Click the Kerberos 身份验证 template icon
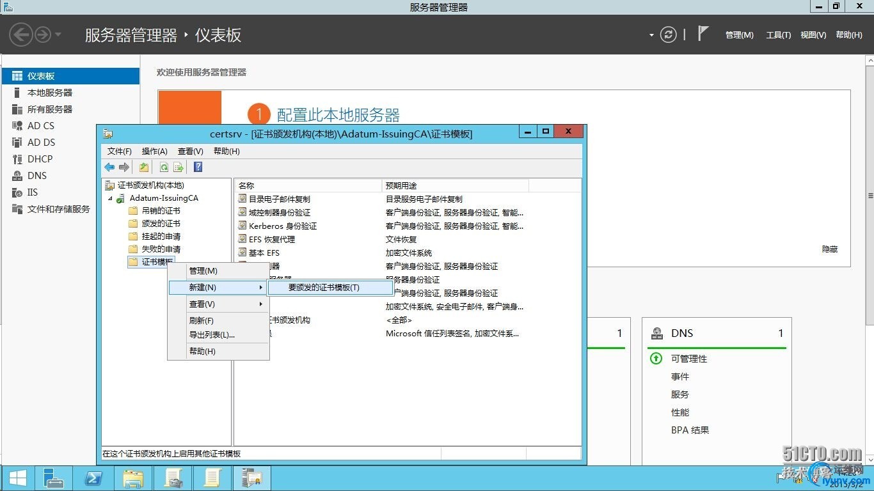This screenshot has width=874, height=491. coord(242,226)
